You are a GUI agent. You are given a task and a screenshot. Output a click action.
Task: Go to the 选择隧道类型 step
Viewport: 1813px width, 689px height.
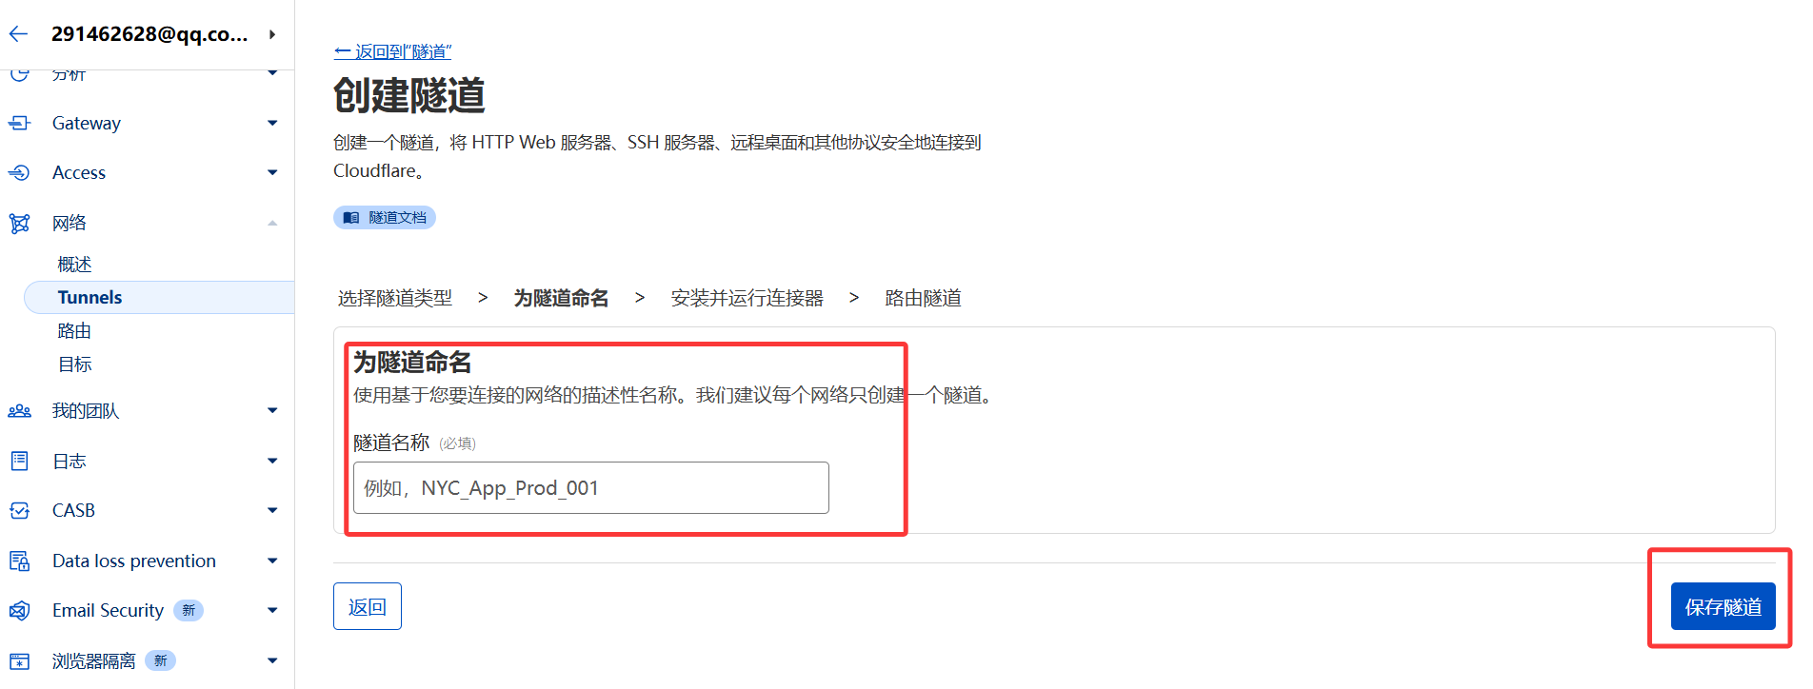395,298
